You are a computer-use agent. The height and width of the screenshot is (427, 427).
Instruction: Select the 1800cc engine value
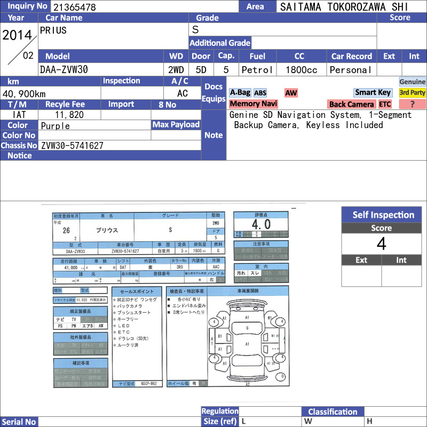click(x=302, y=70)
